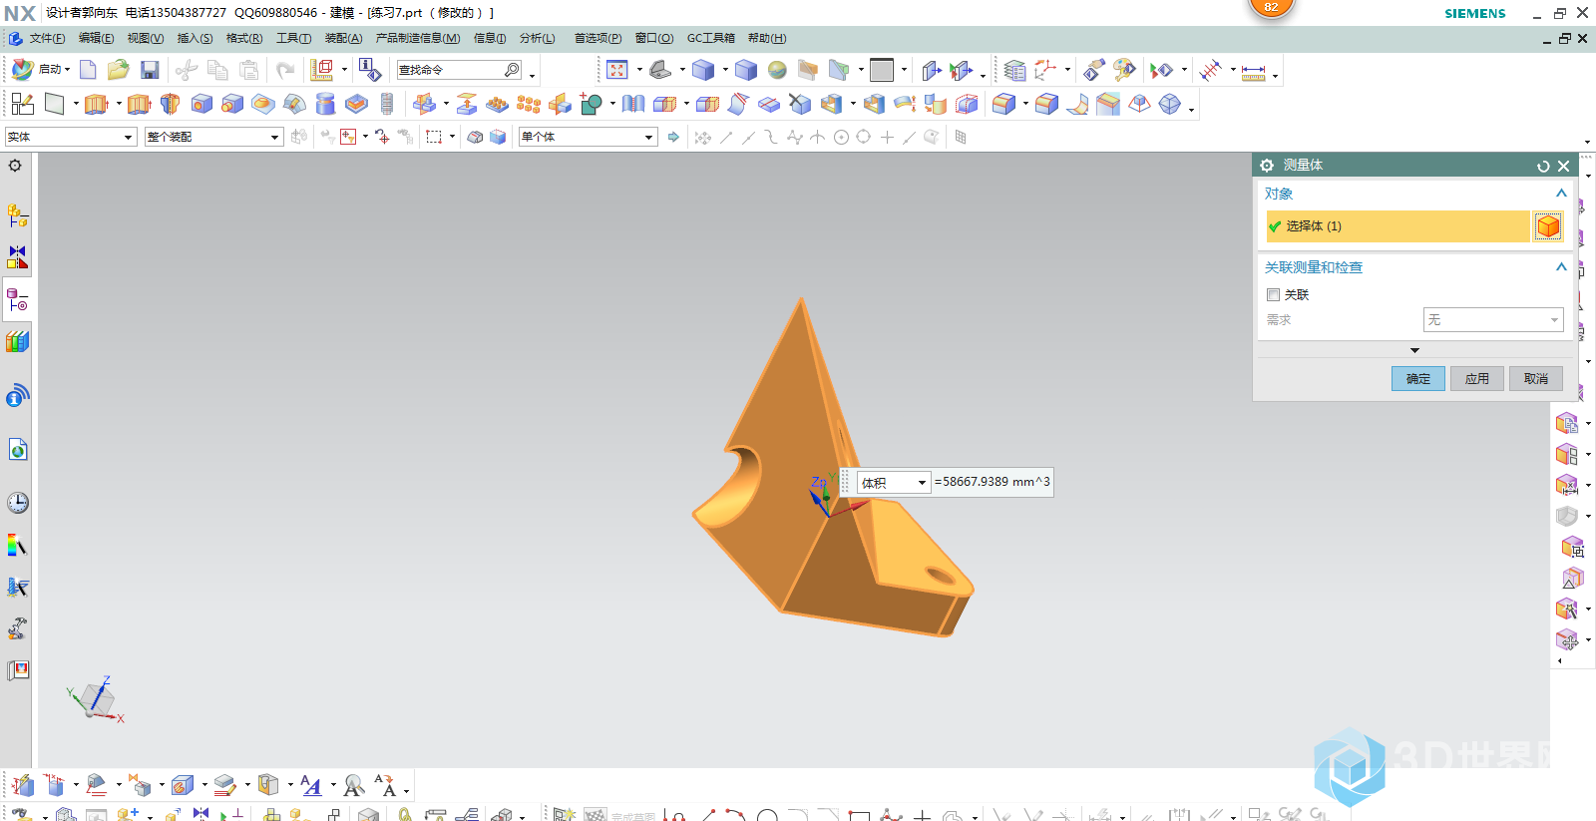The height and width of the screenshot is (821, 1596).
Task: Click the 取消 button
Action: (1536, 378)
